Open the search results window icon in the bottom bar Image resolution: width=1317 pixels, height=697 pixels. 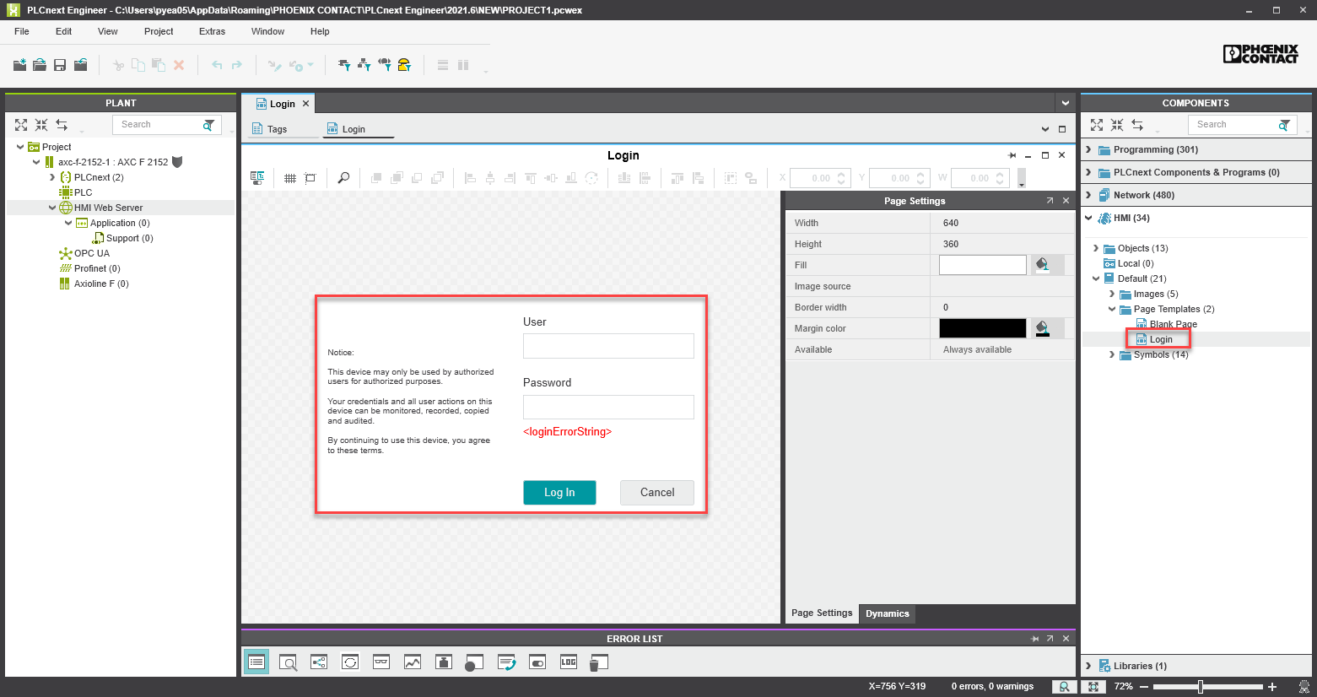click(x=288, y=662)
